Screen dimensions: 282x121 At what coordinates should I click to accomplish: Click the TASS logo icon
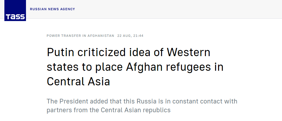[x=15, y=11]
